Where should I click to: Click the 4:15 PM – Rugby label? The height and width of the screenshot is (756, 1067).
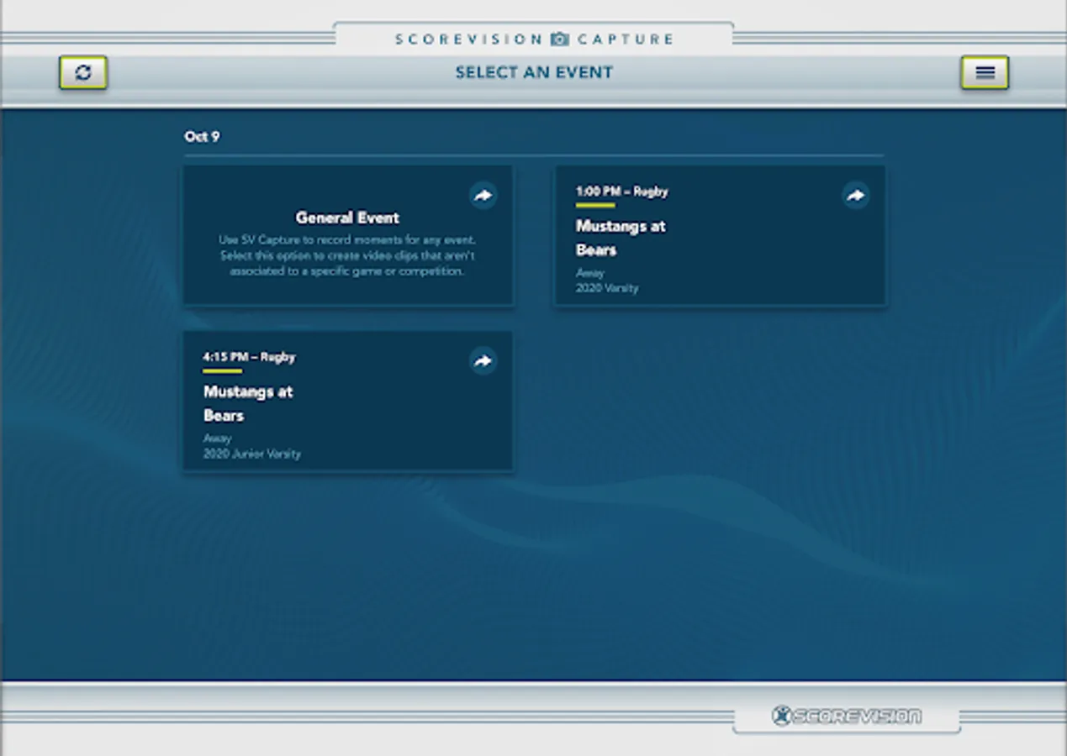tap(249, 357)
